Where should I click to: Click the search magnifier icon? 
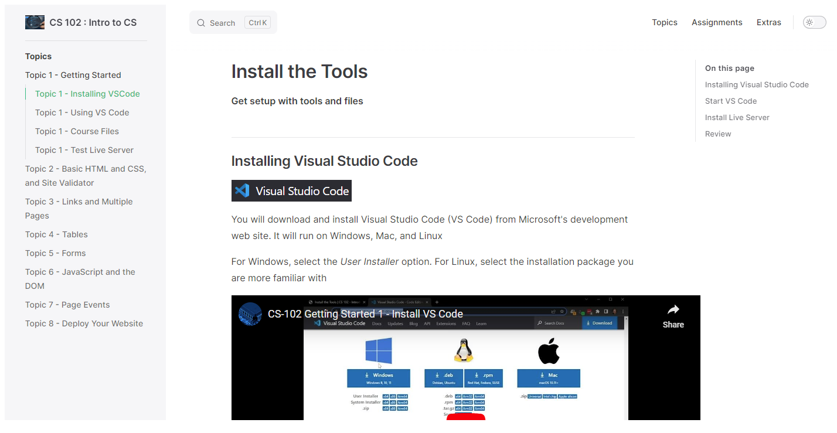tap(200, 23)
